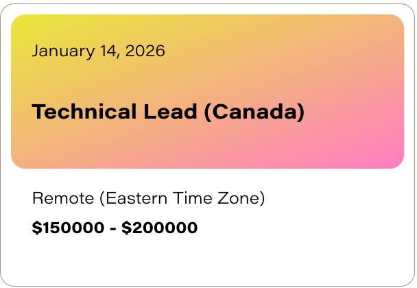Click the word Remote in location line
417x288 pixels.
(63, 198)
